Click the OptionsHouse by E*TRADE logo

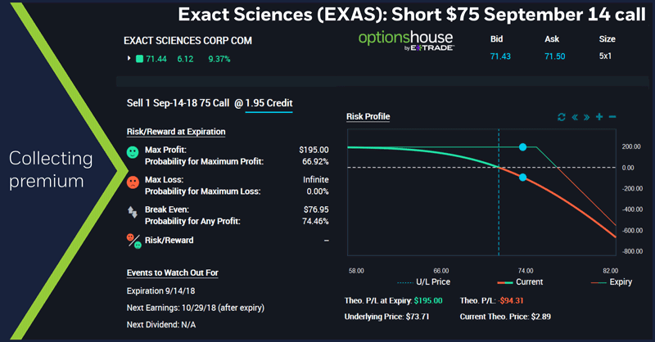coord(402,43)
